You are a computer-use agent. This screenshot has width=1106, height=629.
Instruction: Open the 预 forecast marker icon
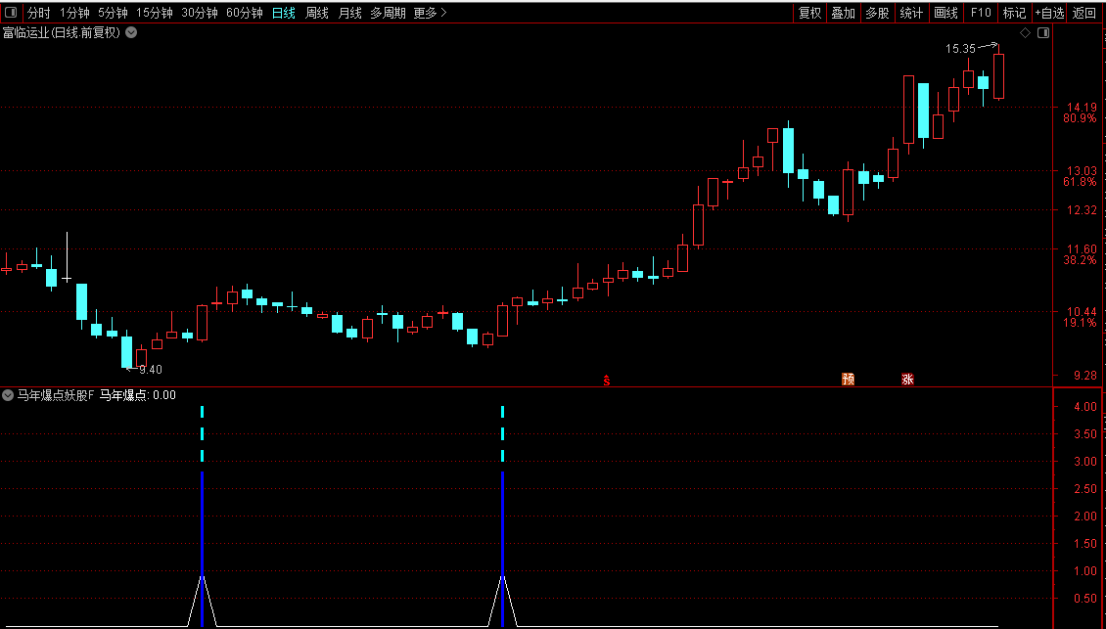click(x=848, y=380)
